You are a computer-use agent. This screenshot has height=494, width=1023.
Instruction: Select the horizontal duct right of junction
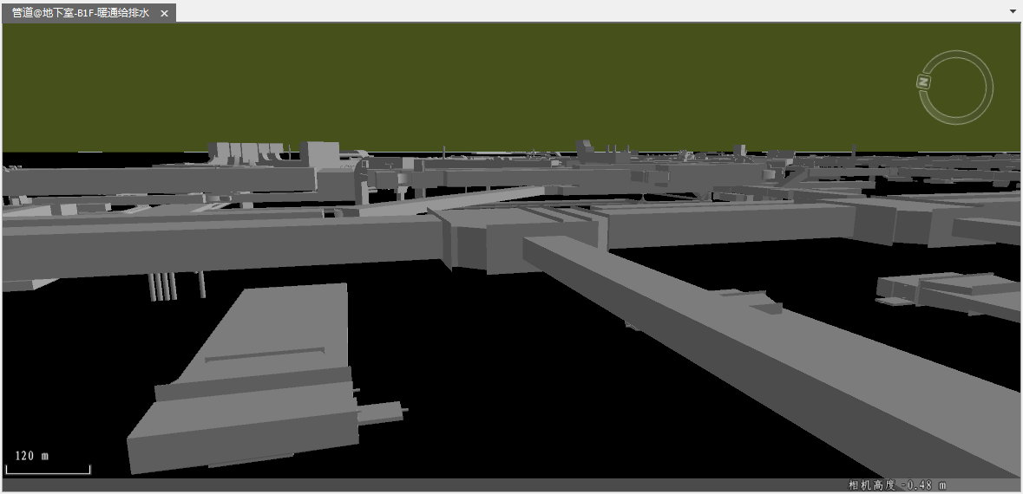pyautogui.click(x=729, y=224)
